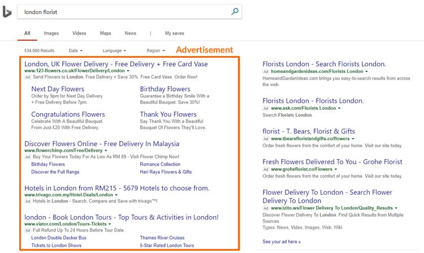Viewport: 424px width, 253px height.
Task: Expand arrow beside homeandgardenideas.com URL
Action: [x=367, y=71]
